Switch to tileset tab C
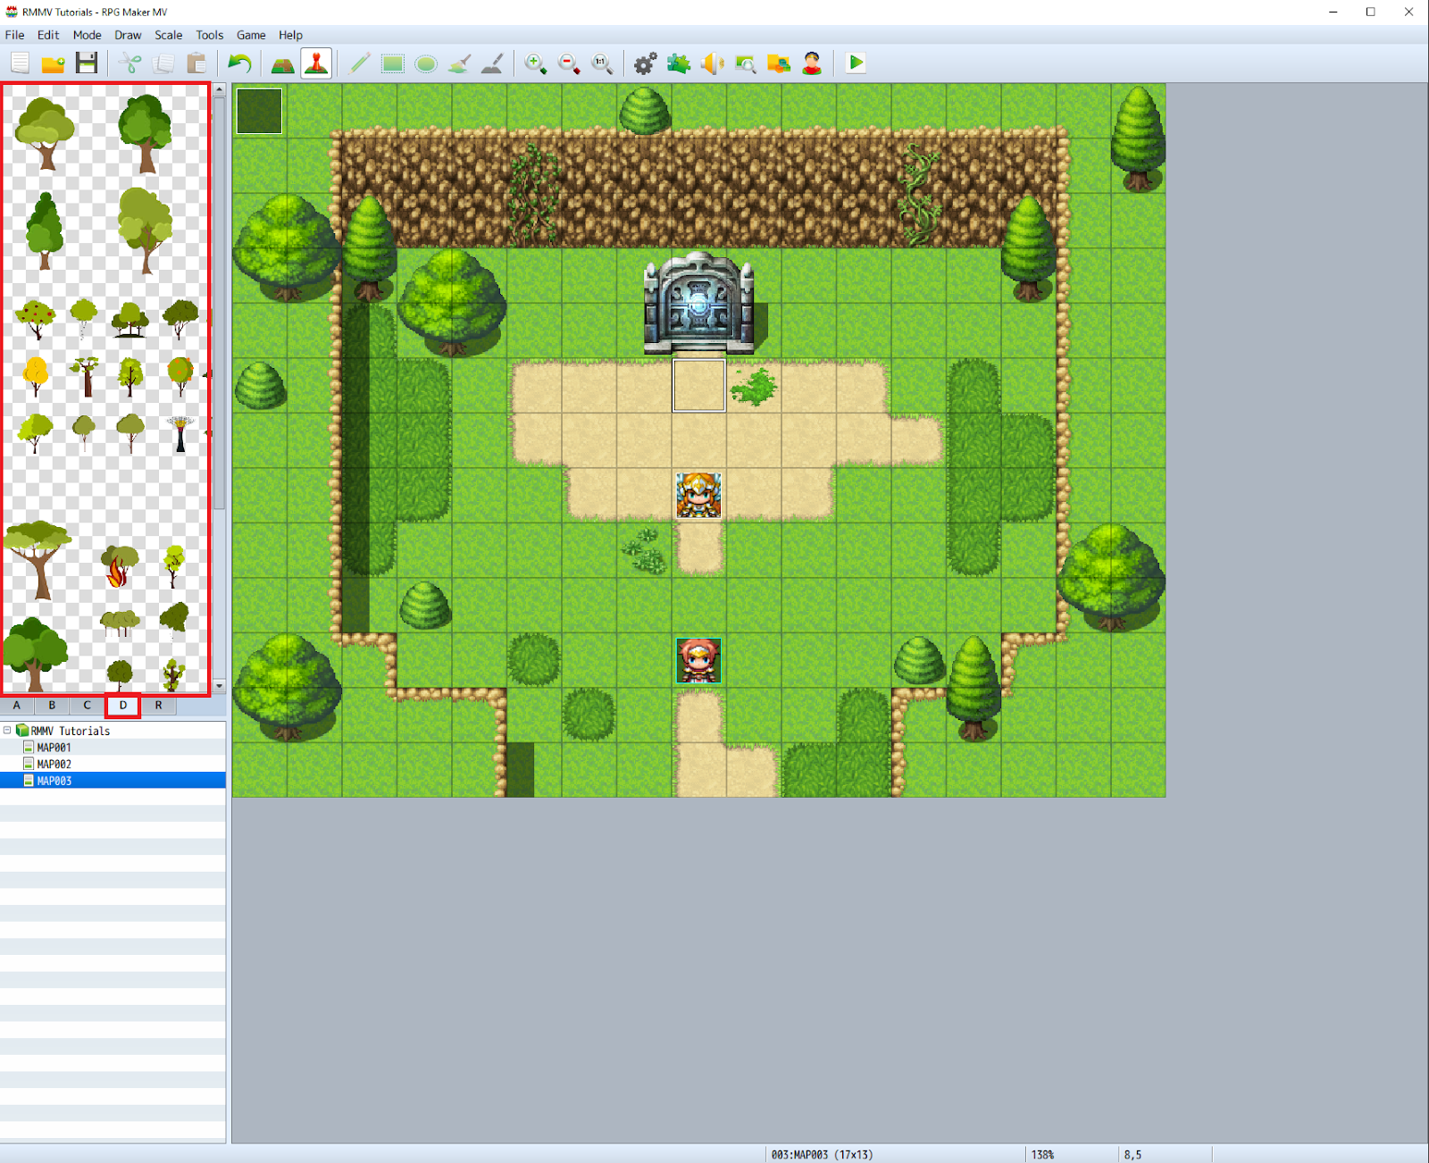Screen dimensions: 1429x1163 click(88, 706)
